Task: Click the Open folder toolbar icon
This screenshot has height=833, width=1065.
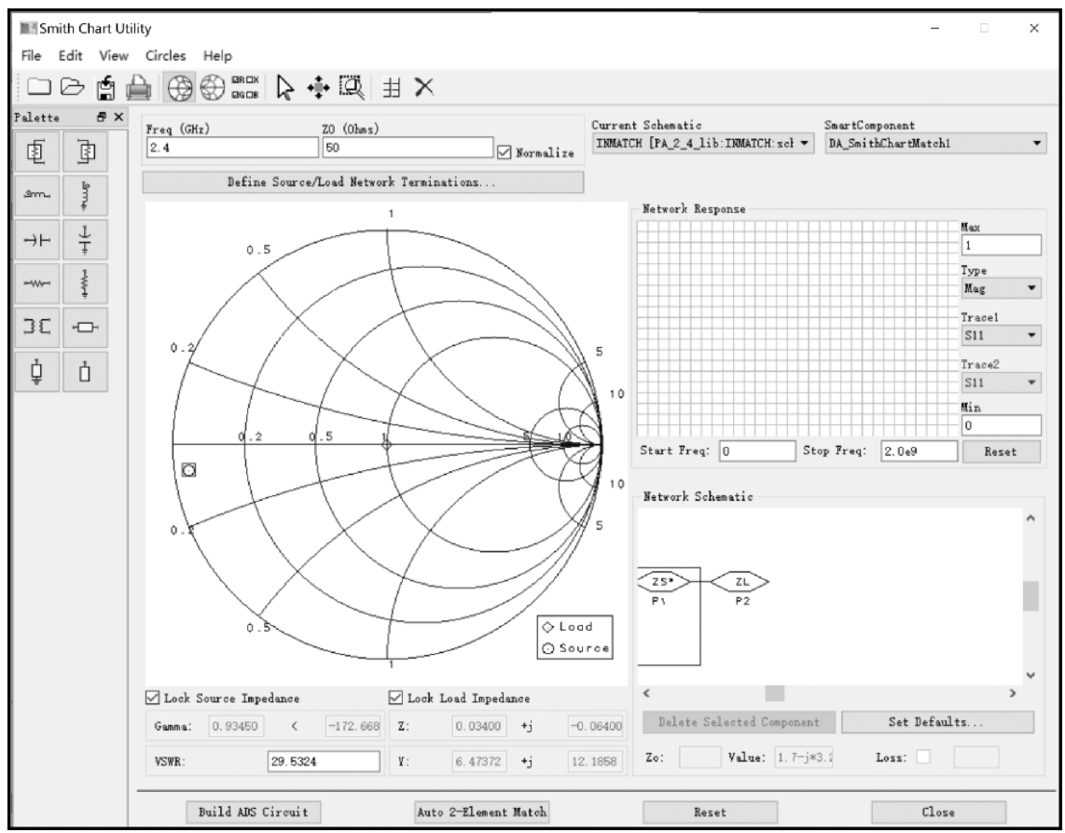Action: pos(72,87)
